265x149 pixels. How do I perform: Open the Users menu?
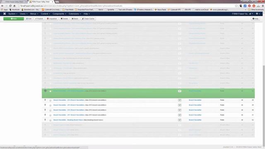click(24, 14)
